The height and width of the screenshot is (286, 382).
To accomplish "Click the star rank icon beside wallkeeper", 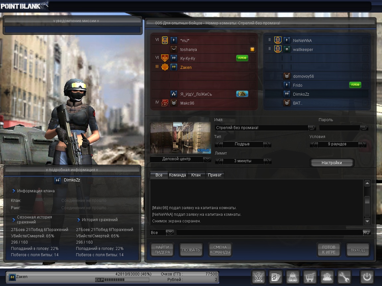I will (x=287, y=49).
